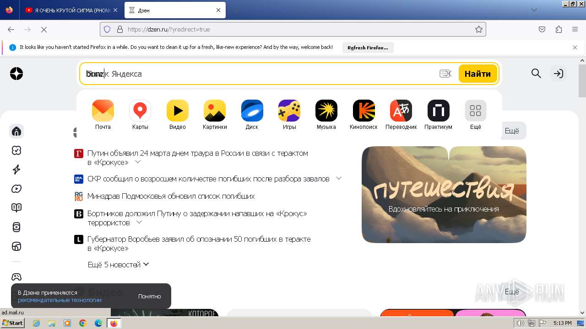Open the Карты maps icon
Screen dimensions: 586x329
(140, 111)
